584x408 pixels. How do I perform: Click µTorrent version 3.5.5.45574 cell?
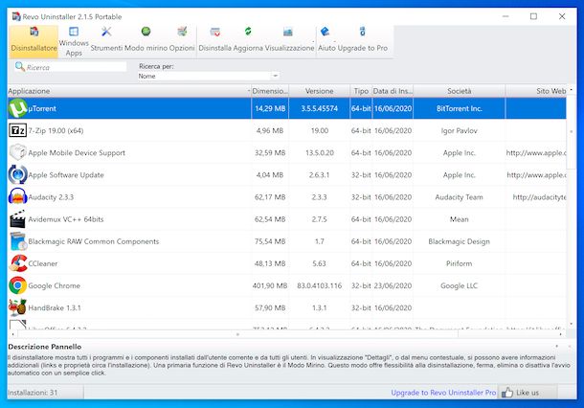tap(319, 108)
